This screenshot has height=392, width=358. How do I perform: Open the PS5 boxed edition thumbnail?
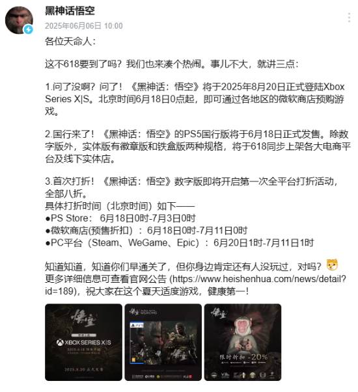[163, 342]
